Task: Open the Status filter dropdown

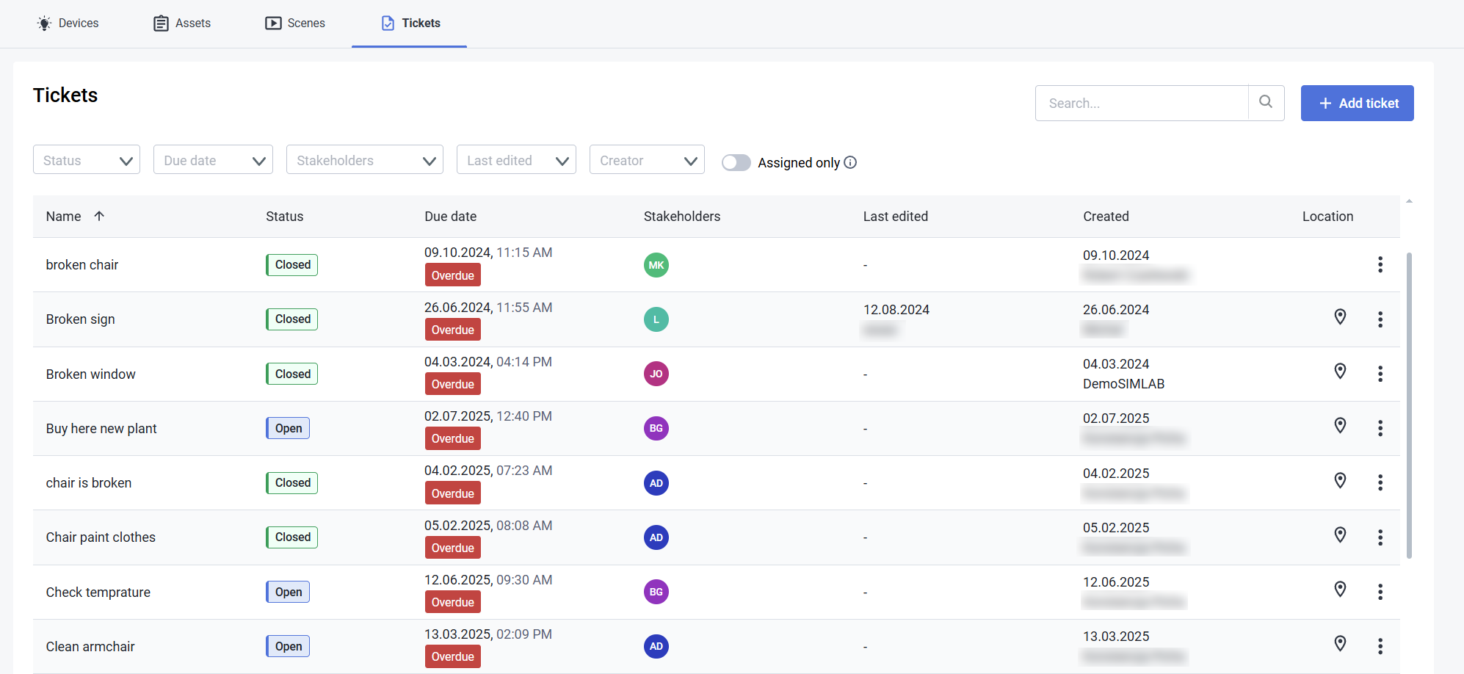Action: pos(87,159)
